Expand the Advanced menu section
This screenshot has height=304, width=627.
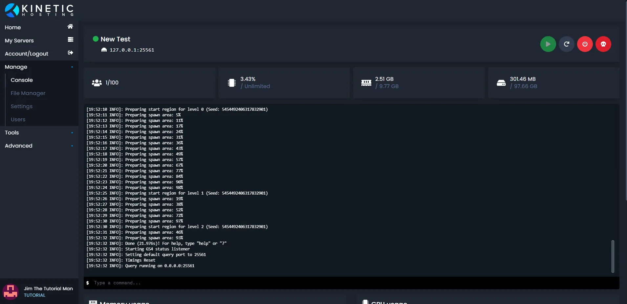click(x=39, y=146)
